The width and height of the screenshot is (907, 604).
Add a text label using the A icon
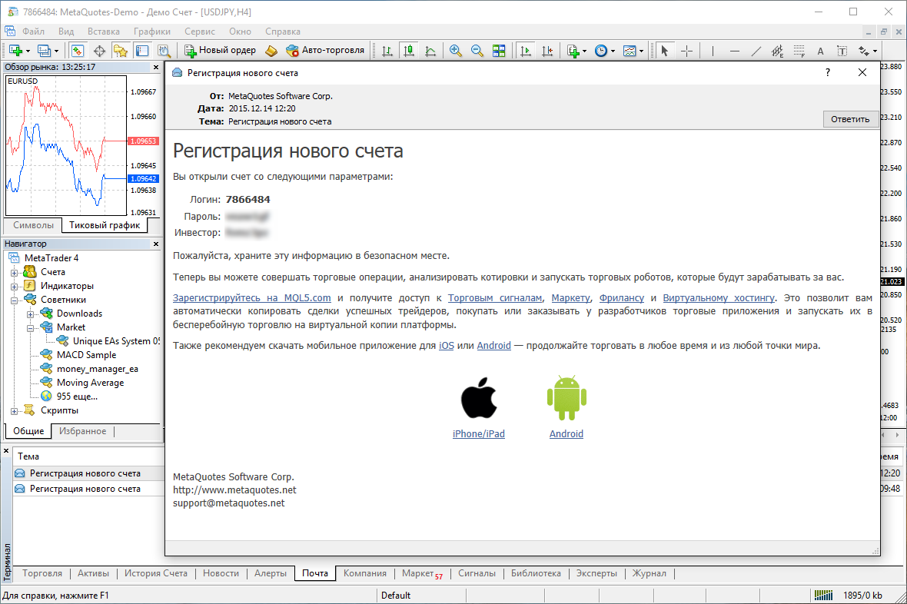click(x=819, y=51)
